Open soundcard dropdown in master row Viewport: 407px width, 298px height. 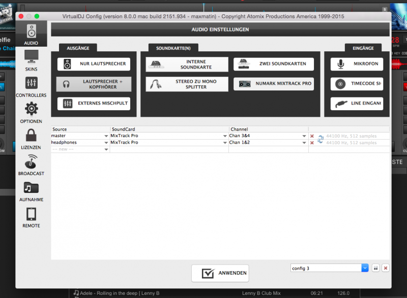click(x=225, y=136)
